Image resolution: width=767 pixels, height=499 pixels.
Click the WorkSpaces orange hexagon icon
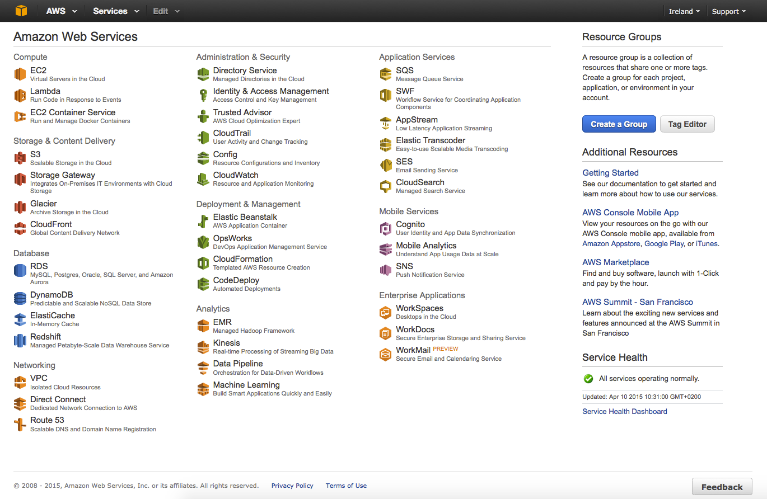(x=386, y=312)
